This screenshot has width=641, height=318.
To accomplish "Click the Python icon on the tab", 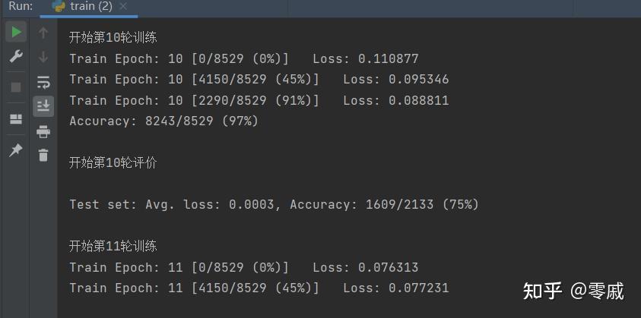I will click(x=59, y=6).
